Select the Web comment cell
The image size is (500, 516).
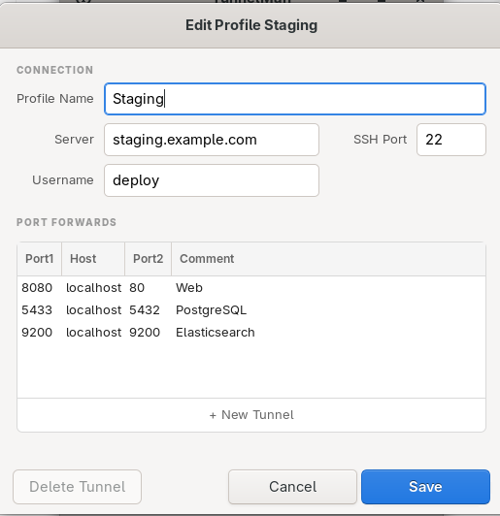point(189,288)
